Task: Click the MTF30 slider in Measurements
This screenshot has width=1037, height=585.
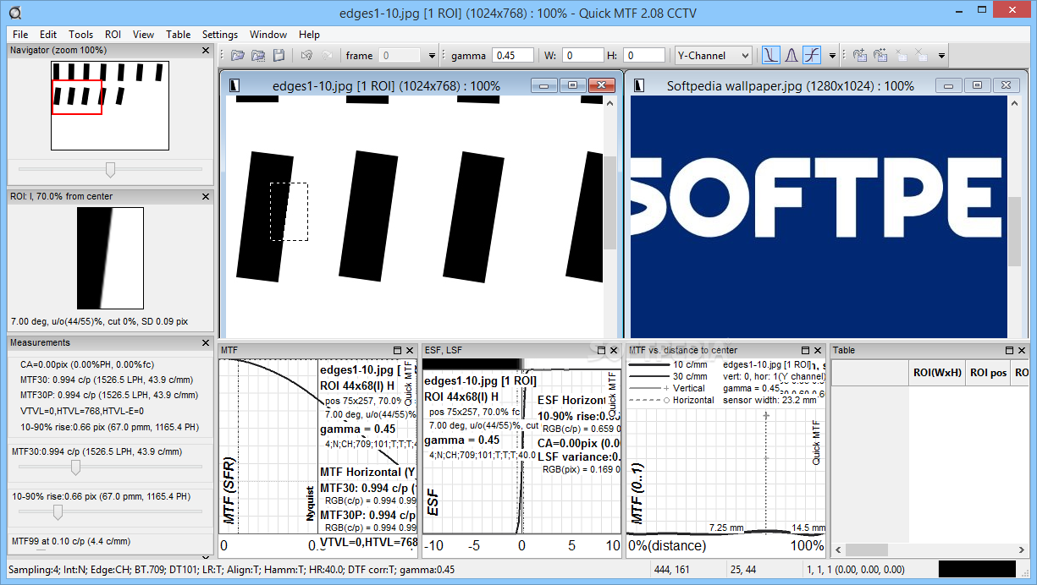Action: click(110, 467)
